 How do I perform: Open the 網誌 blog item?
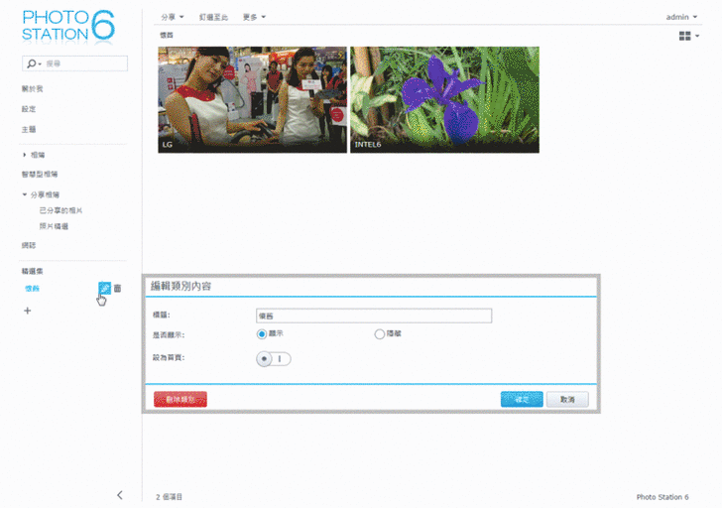(29, 245)
